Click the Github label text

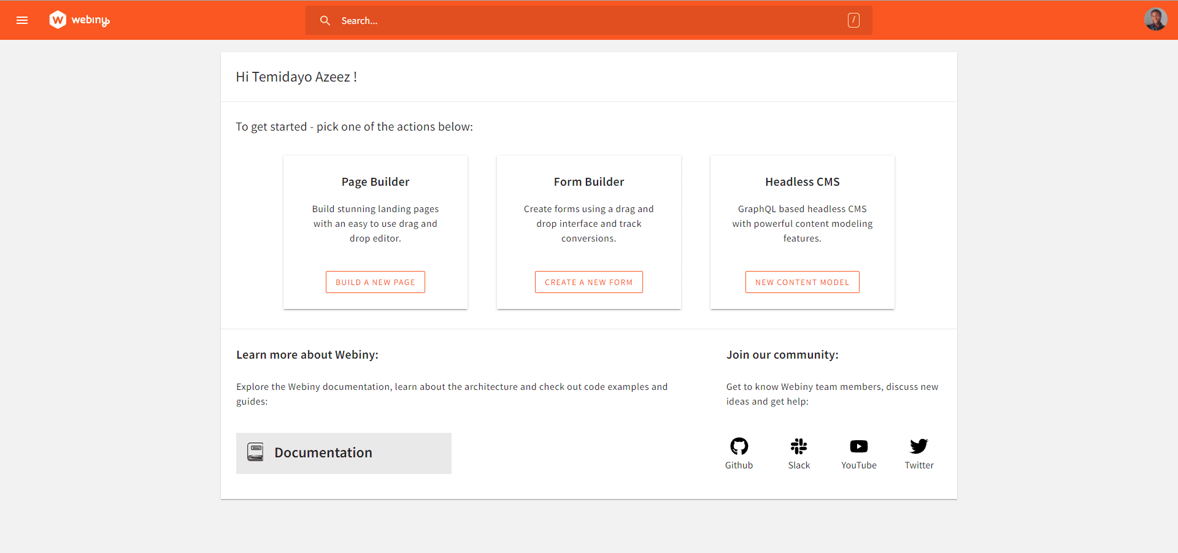coord(739,465)
